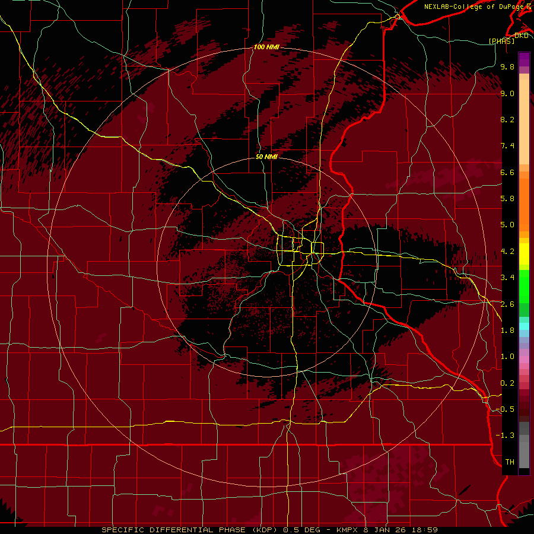534x534 pixels.
Task: Pick the pink segment of the color bar
Action: (524, 360)
